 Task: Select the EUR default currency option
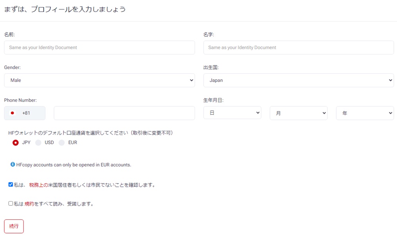point(62,142)
